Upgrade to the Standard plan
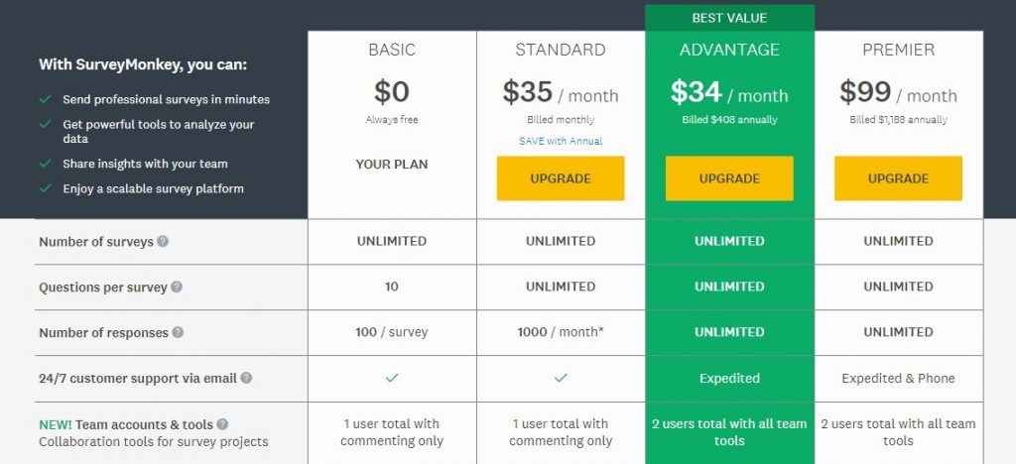Screen dimensions: 1016x464 tap(561, 178)
